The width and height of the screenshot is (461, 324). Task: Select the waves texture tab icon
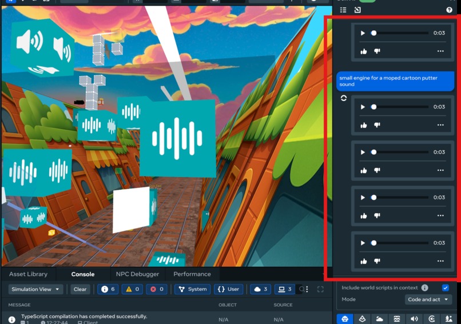(397, 319)
